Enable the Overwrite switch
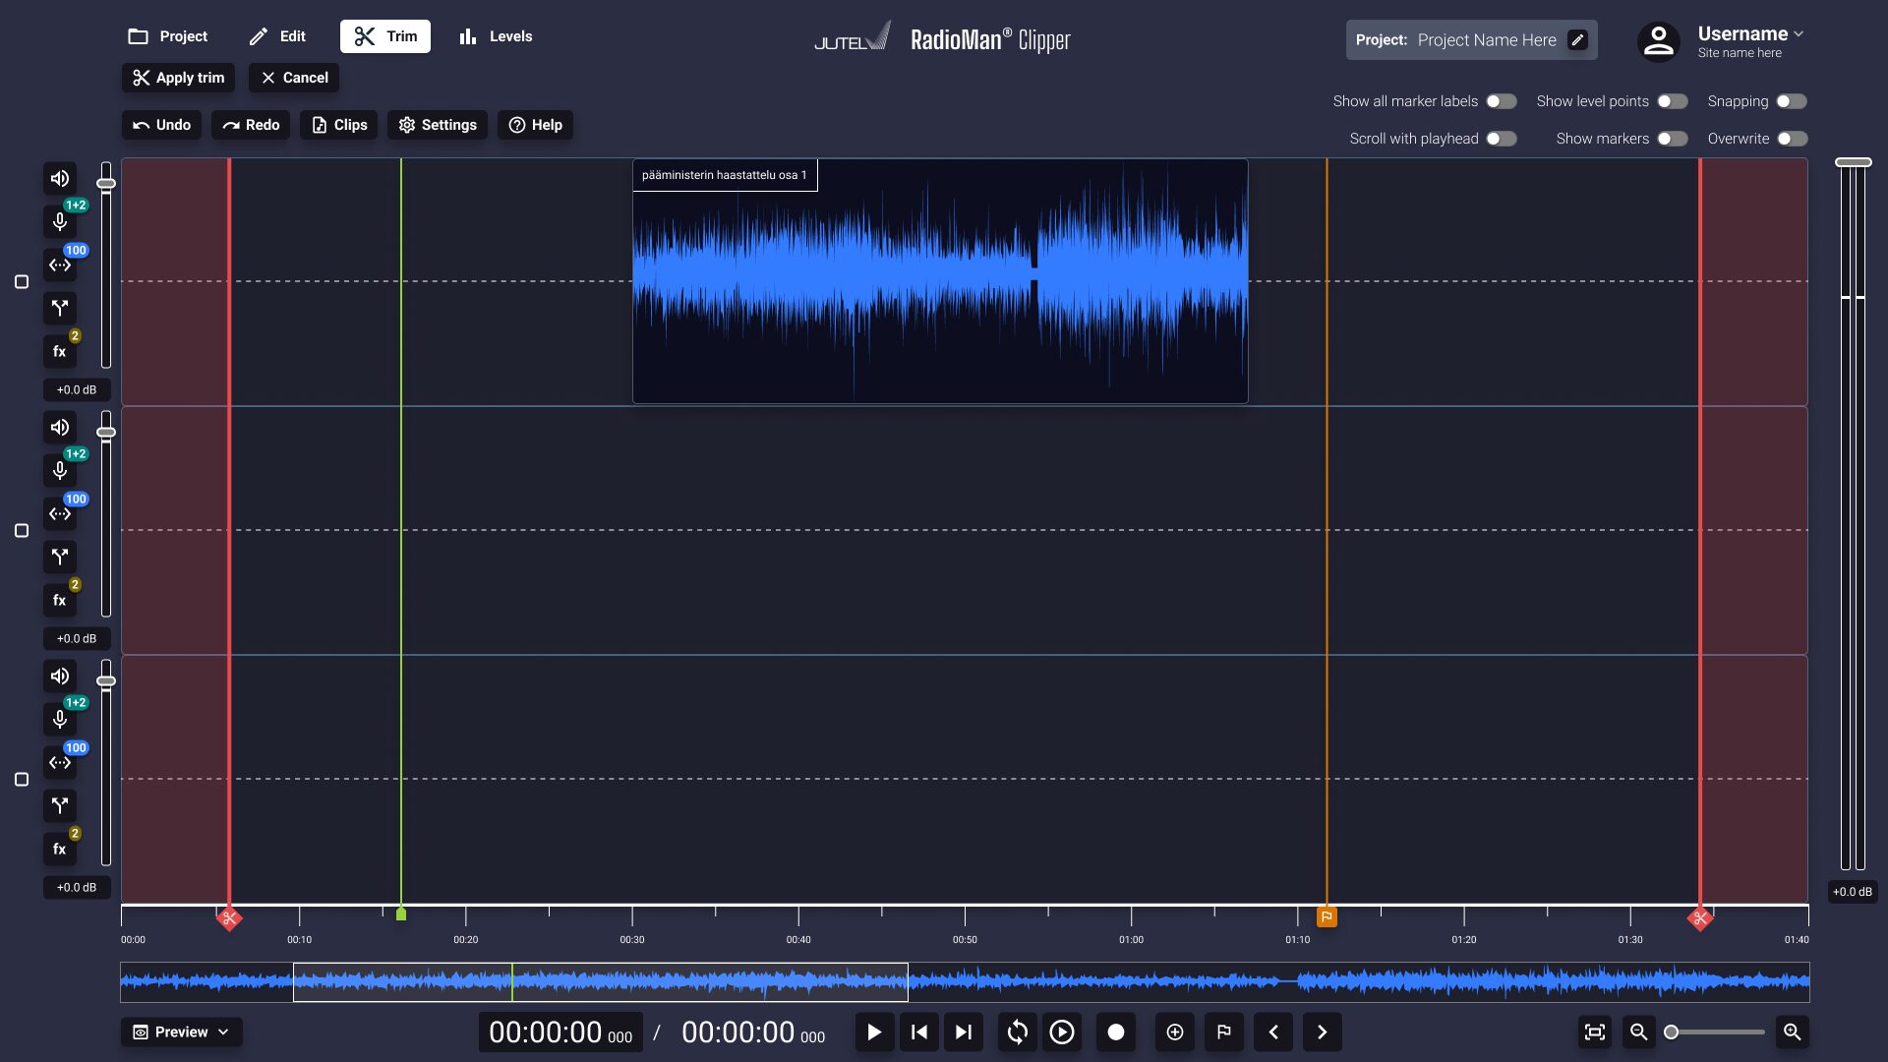The width and height of the screenshot is (1888, 1062). (x=1792, y=139)
